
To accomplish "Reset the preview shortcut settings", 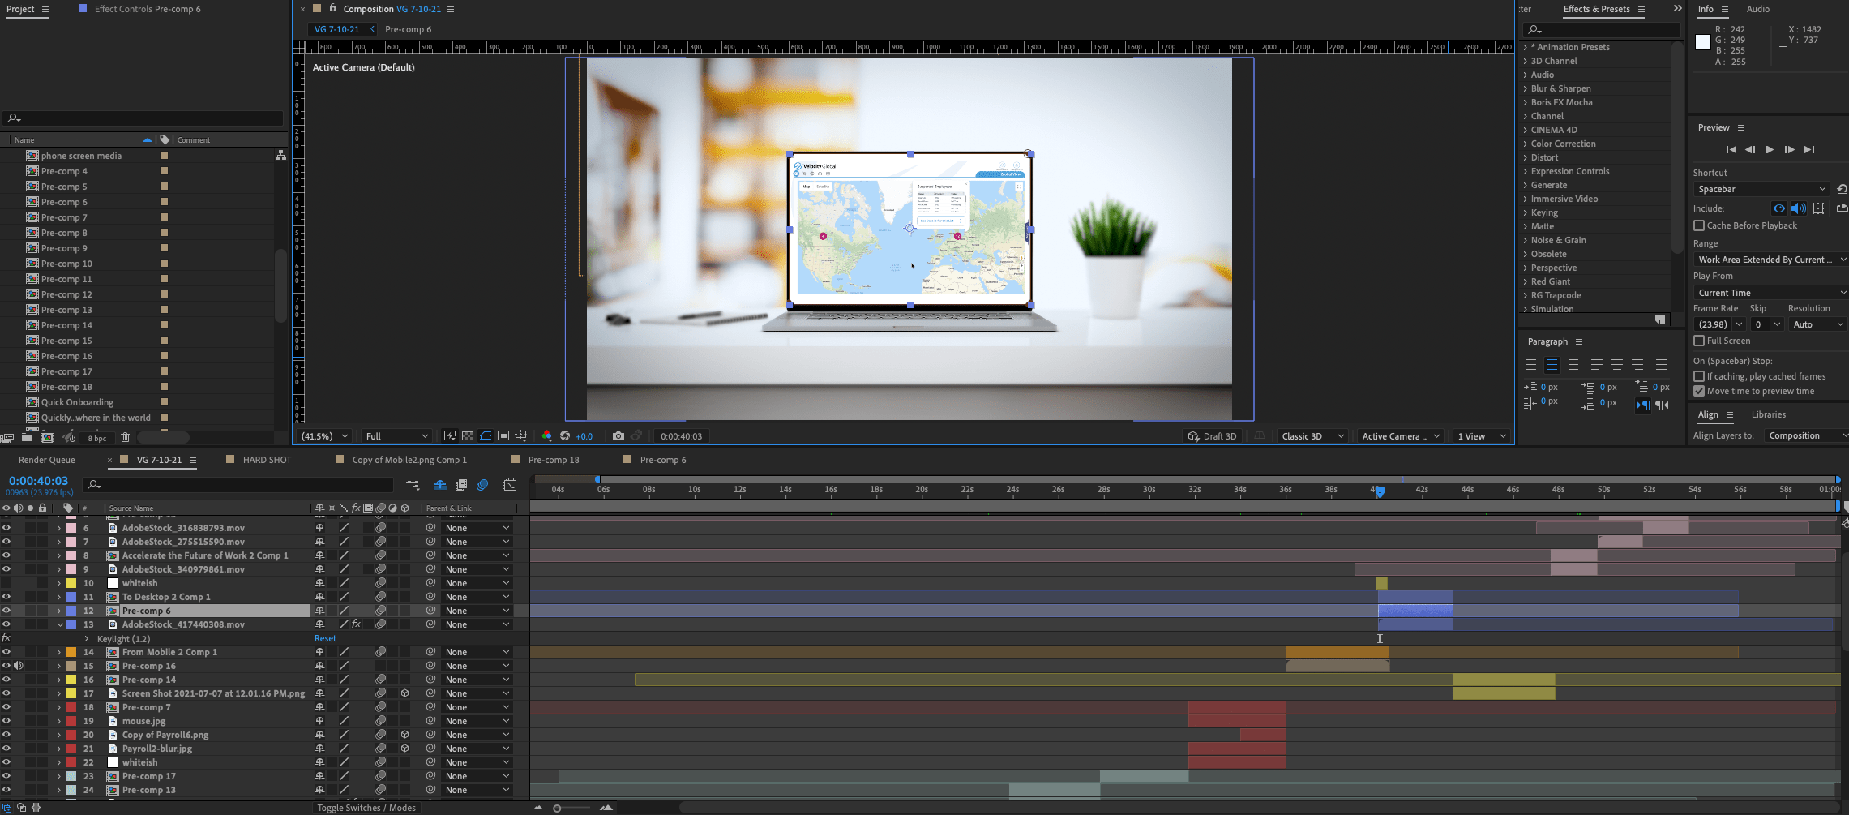I will (x=1842, y=189).
